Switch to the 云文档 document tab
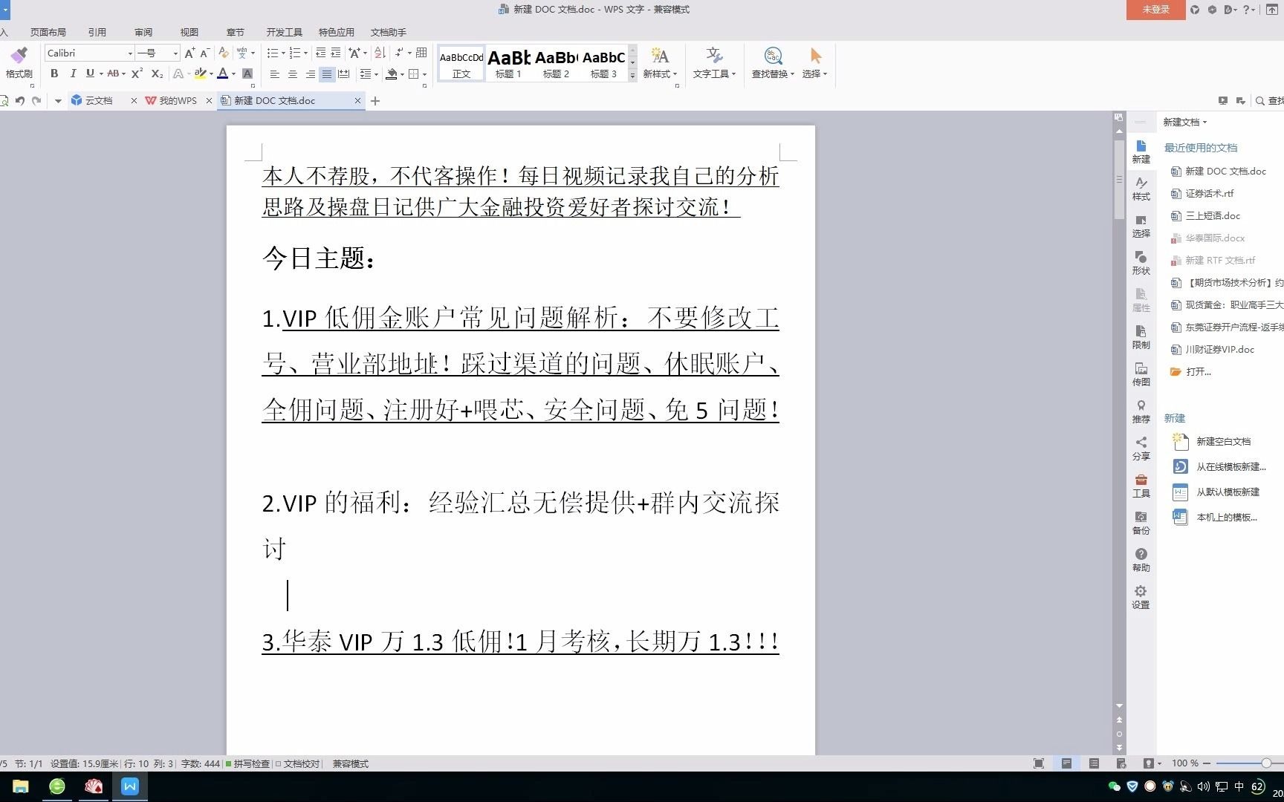Image resolution: width=1284 pixels, height=802 pixels. pos(99,100)
